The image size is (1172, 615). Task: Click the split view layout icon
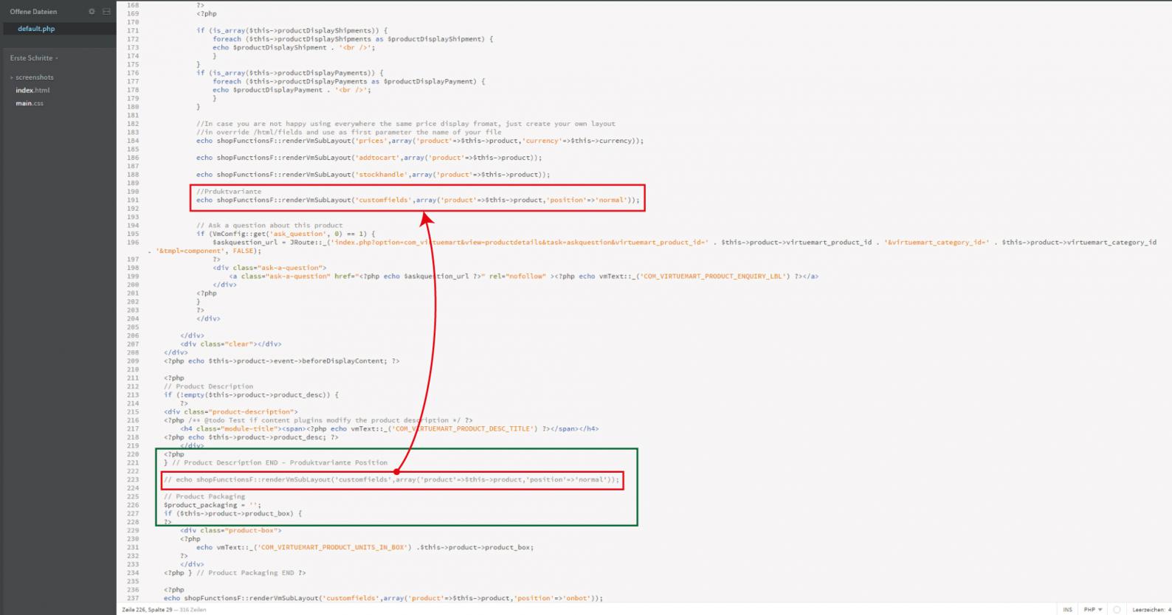click(x=106, y=12)
